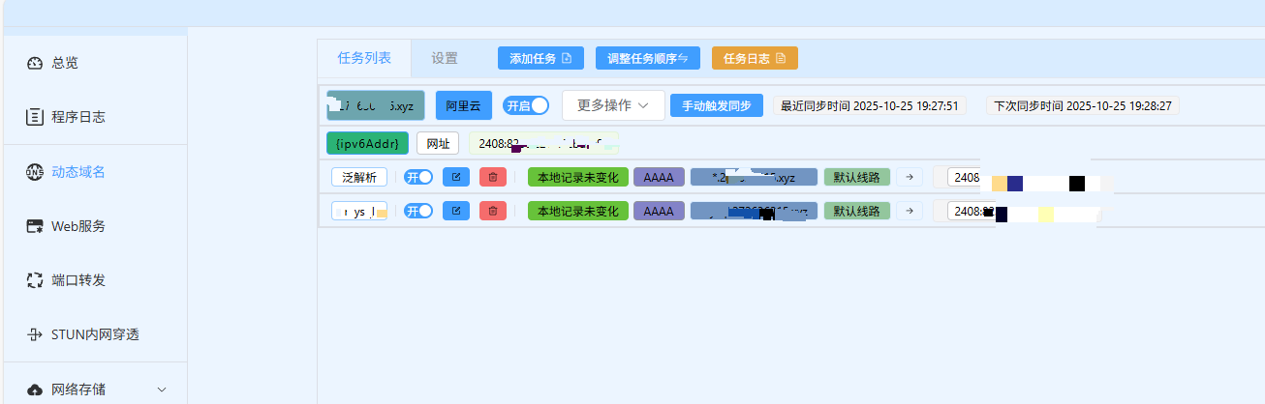
Task: Click the 泛解析 remark label
Action: click(x=359, y=177)
